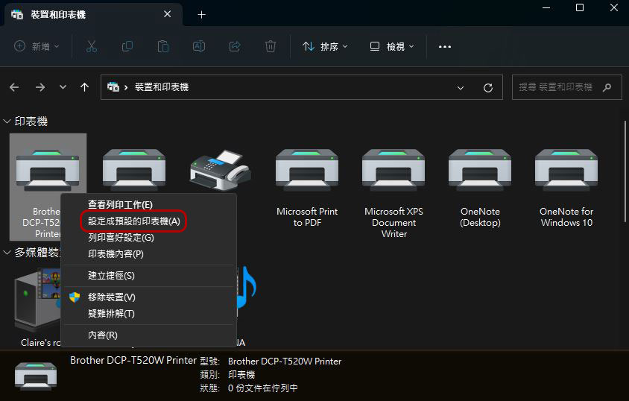
Task: Click the Rename icon in toolbar
Action: (x=199, y=46)
